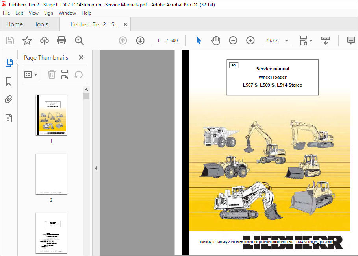
Task: Click the 'en' language box on page
Action: click(234, 65)
